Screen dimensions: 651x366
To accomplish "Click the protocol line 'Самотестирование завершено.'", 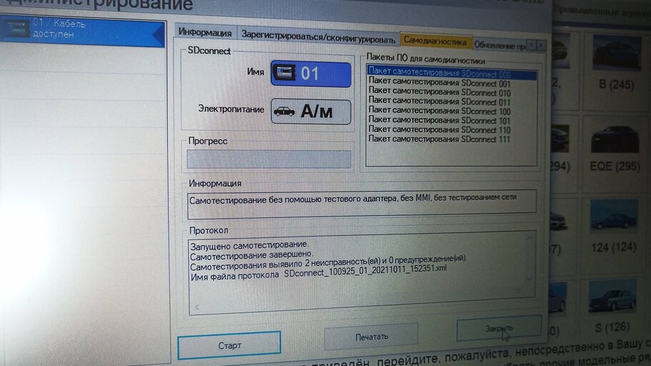I will [252, 254].
